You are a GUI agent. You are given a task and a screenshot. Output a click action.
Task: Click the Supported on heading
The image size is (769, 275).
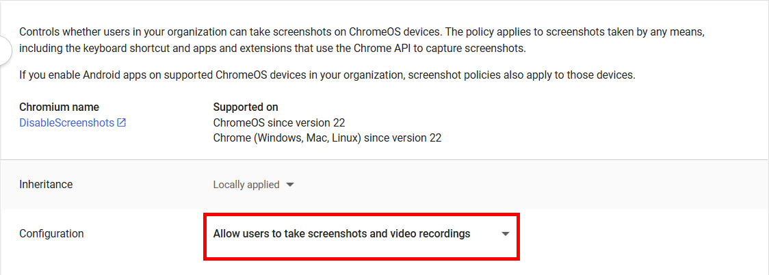pyautogui.click(x=246, y=107)
